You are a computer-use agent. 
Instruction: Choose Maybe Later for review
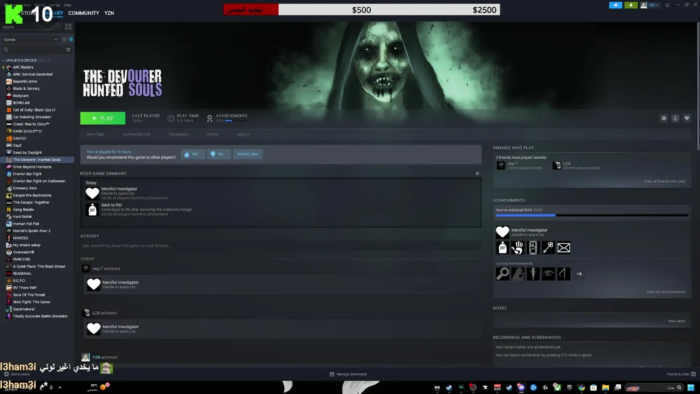[x=247, y=154]
